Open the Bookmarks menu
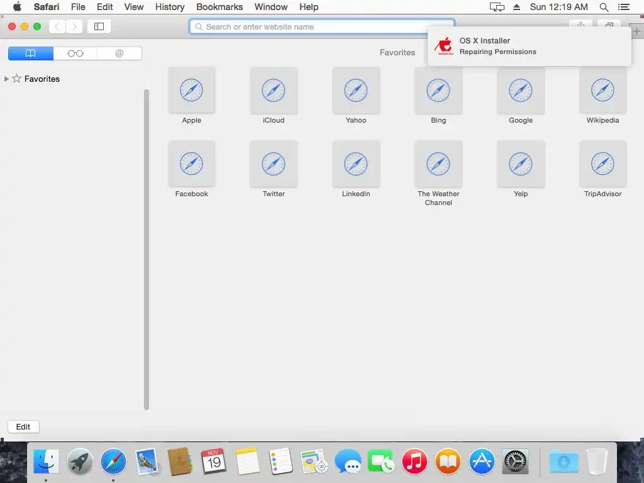This screenshot has height=483, width=644. (219, 7)
